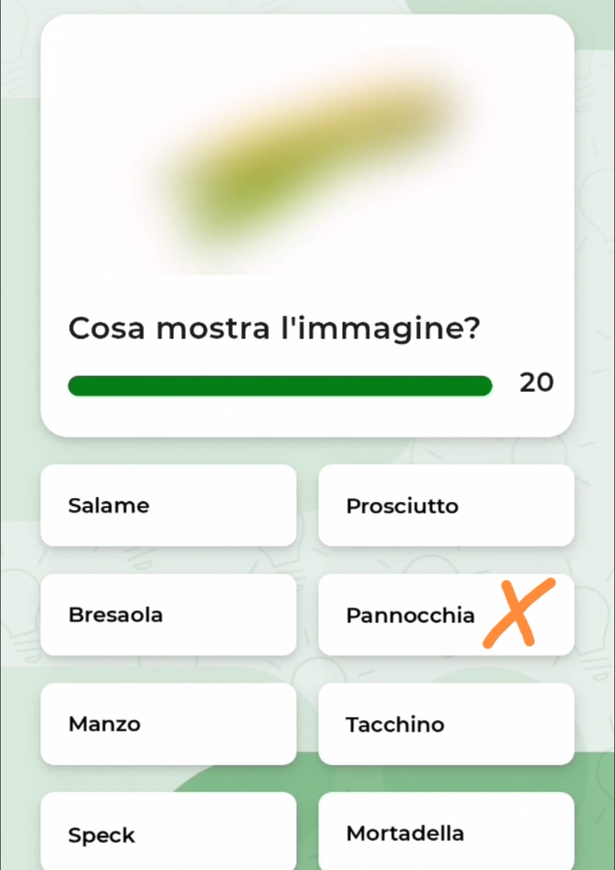Choose the Tacchino option
The image size is (615, 870).
pyautogui.click(x=446, y=724)
